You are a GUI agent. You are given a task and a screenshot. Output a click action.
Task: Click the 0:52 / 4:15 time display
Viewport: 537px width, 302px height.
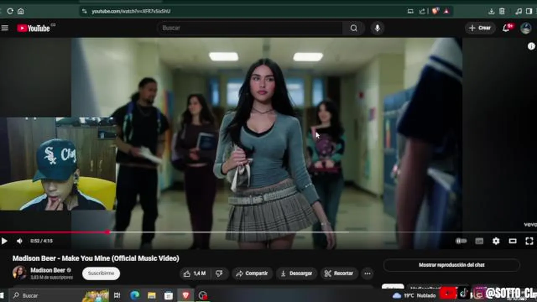pyautogui.click(x=41, y=241)
